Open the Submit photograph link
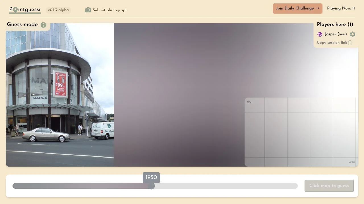364x204 pixels. coord(106,10)
